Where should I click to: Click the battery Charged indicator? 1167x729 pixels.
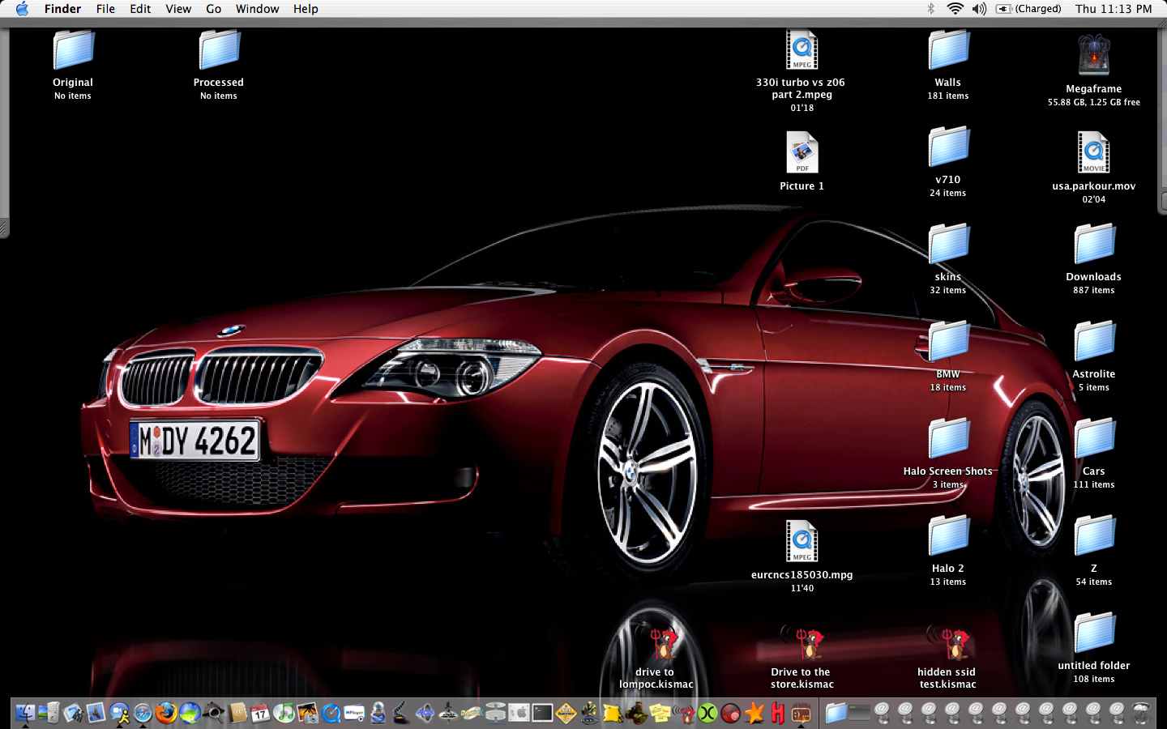click(x=1028, y=9)
